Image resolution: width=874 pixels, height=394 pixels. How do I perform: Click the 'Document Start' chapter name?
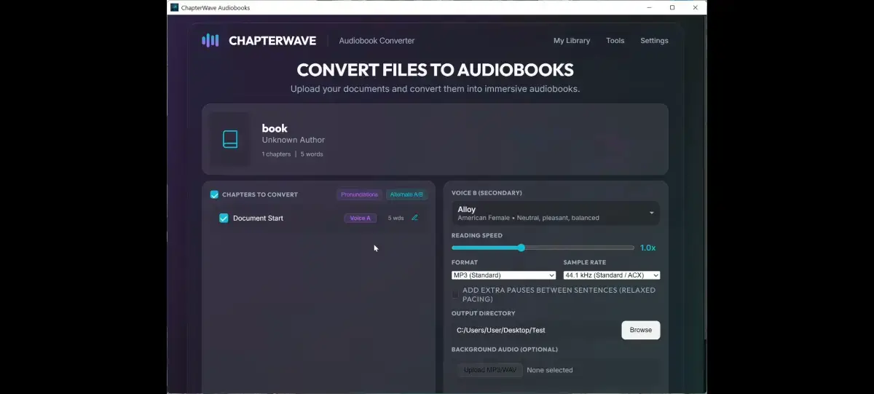click(x=258, y=218)
